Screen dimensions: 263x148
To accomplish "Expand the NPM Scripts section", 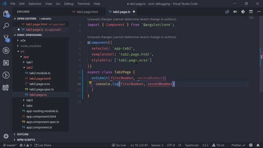I will 26,140.
